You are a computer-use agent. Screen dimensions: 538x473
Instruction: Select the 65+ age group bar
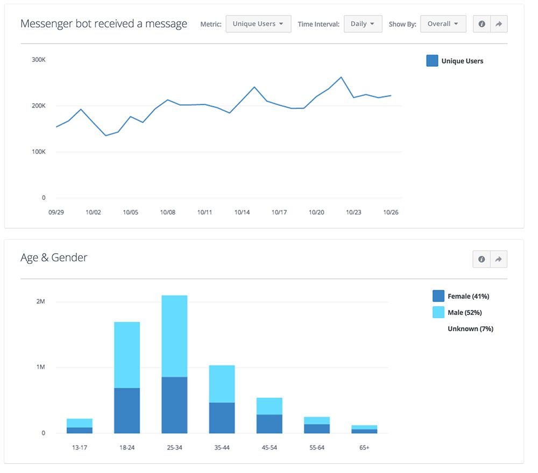(364, 429)
